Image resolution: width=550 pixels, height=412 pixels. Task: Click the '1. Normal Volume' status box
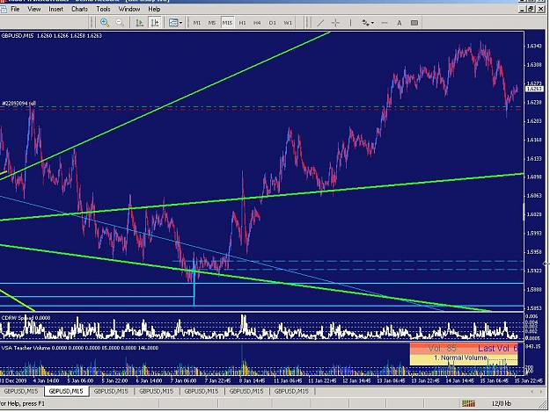[x=460, y=358]
